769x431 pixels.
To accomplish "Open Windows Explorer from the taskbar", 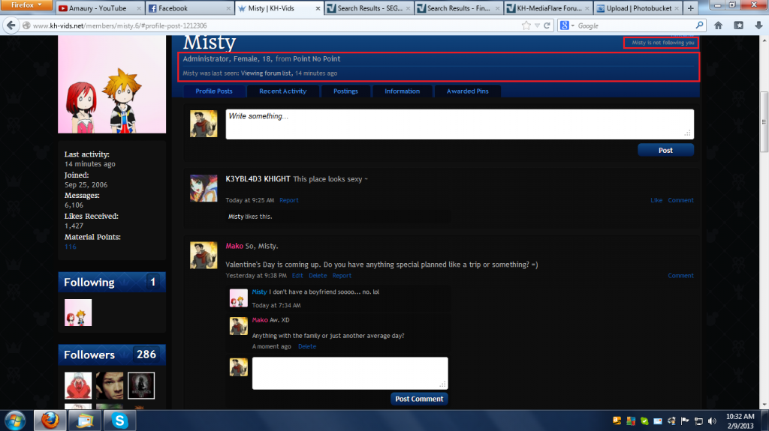I will (x=85, y=421).
